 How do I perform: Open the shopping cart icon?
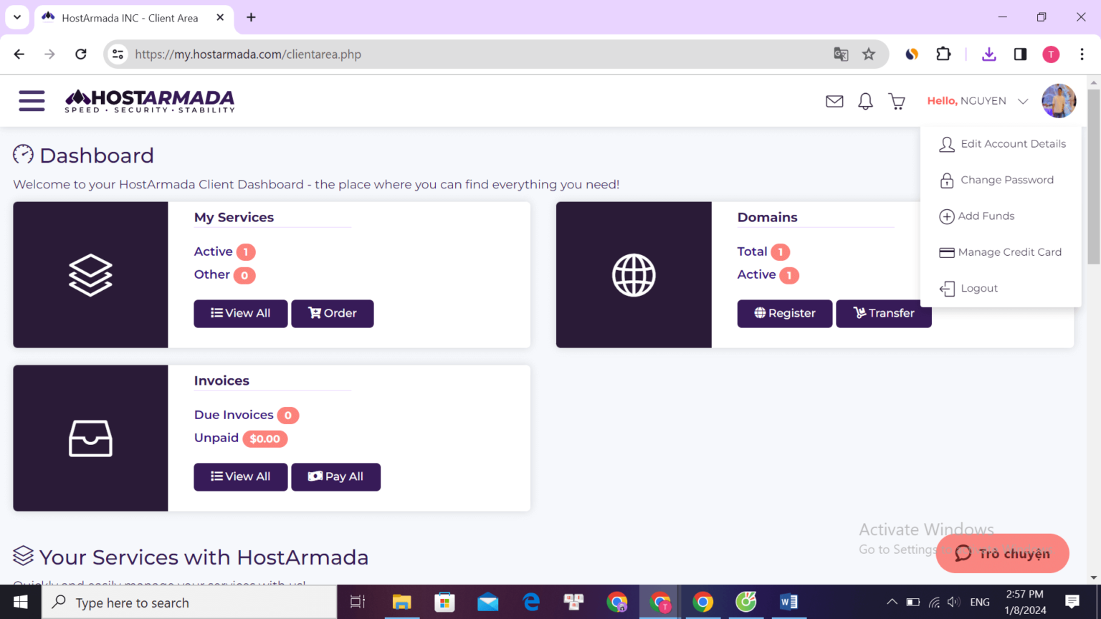896,101
